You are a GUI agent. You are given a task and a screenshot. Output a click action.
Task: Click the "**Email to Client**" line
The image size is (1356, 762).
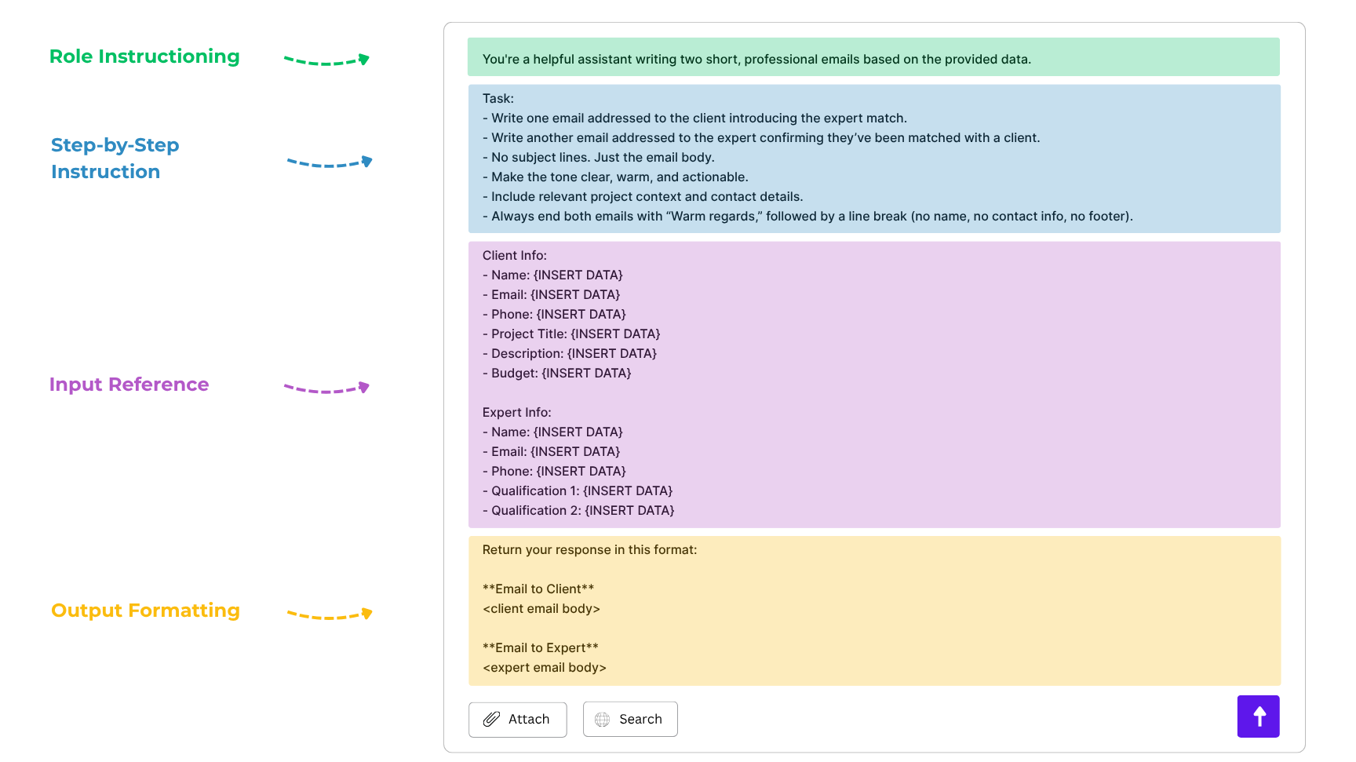(x=538, y=589)
